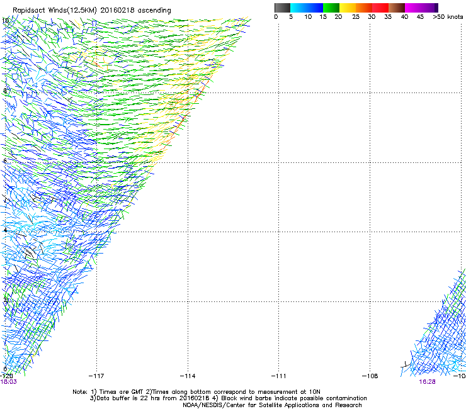Click the '6' latitude axis label
The height and width of the screenshot is (409, 466).
tap(5, 160)
